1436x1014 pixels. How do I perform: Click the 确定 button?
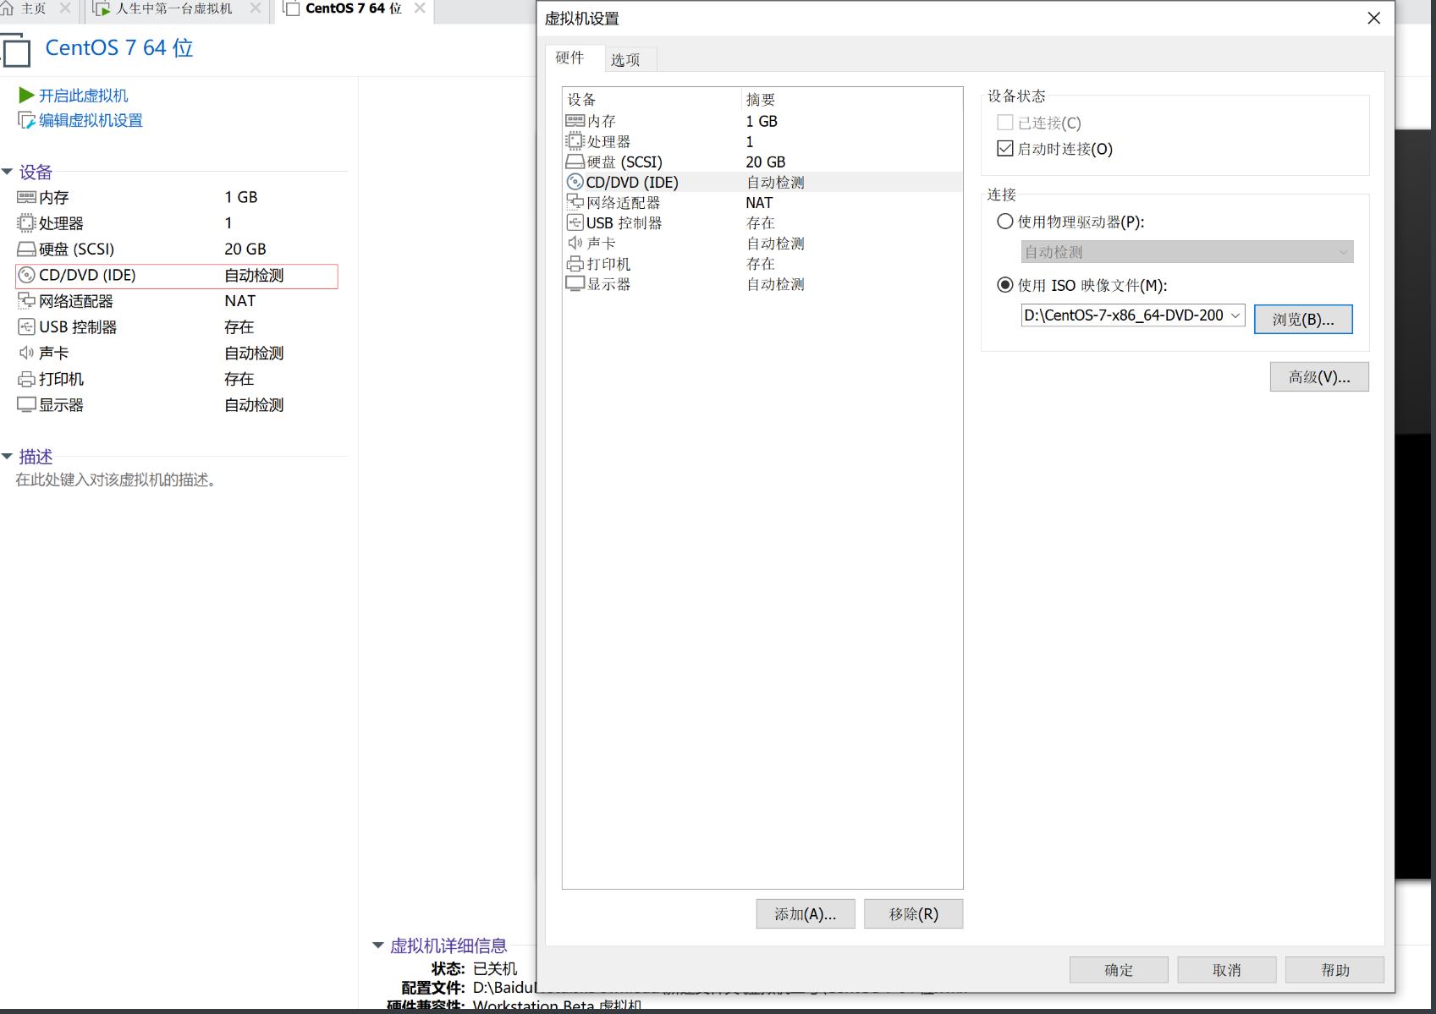coord(1119,970)
